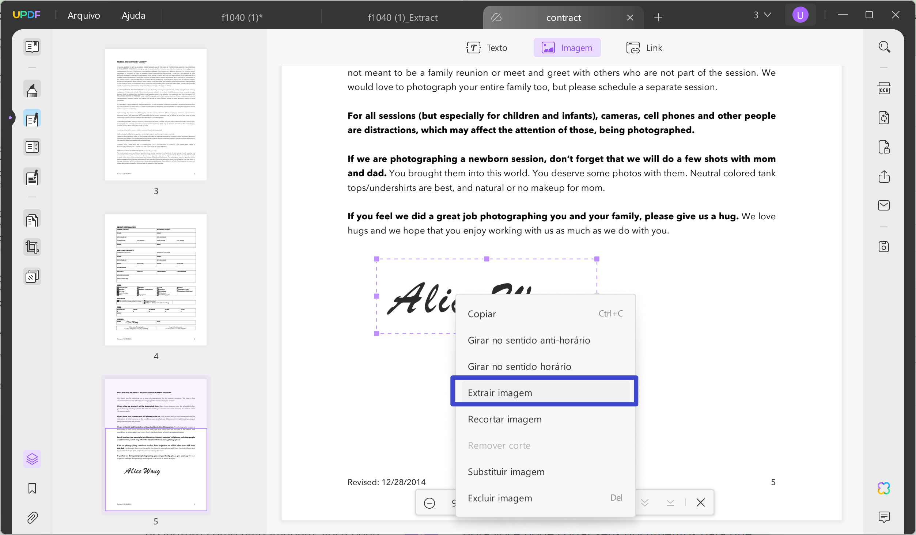Open the Reader mode icon in left sidebar
This screenshot has width=916, height=535.
(x=32, y=47)
